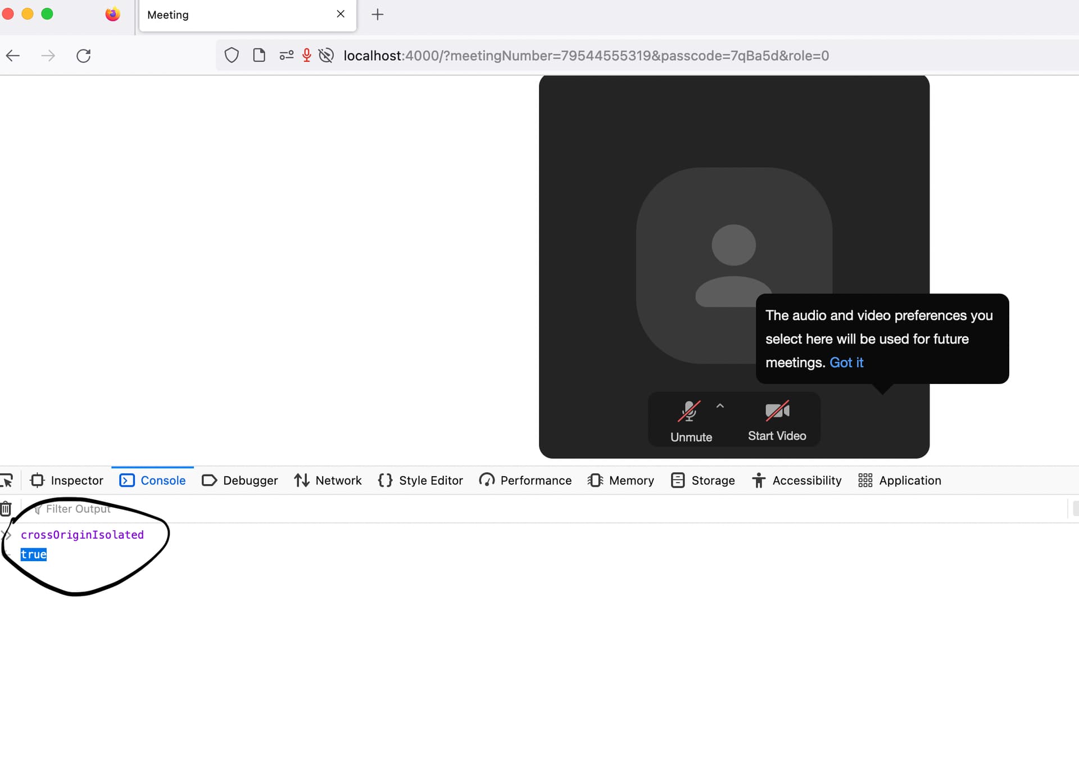The height and width of the screenshot is (763, 1079).
Task: Unmute the microphone
Action: pos(691,421)
